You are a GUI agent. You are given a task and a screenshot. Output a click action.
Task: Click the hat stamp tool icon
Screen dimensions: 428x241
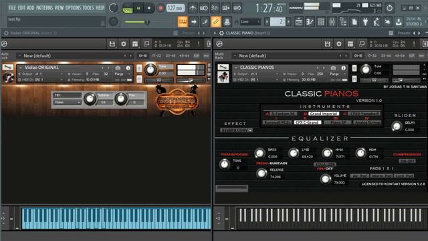(227, 21)
